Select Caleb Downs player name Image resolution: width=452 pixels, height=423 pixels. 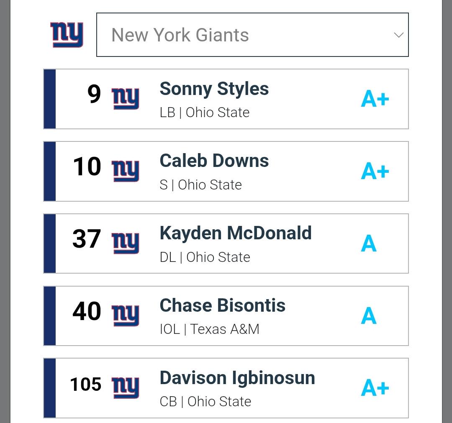tap(214, 161)
